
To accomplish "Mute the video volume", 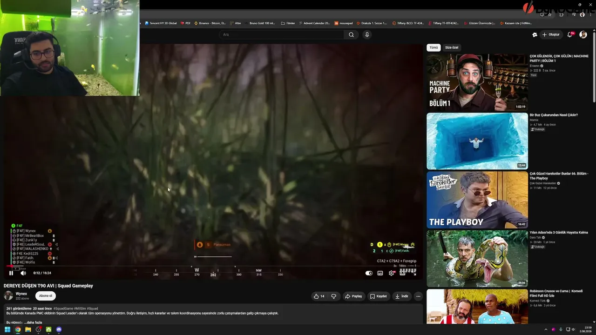I will click(23, 273).
